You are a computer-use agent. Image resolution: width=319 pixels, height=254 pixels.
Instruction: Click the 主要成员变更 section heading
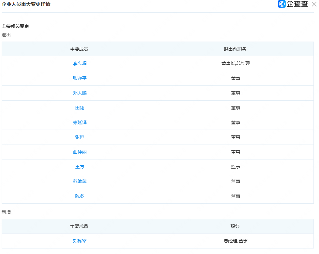coord(15,26)
